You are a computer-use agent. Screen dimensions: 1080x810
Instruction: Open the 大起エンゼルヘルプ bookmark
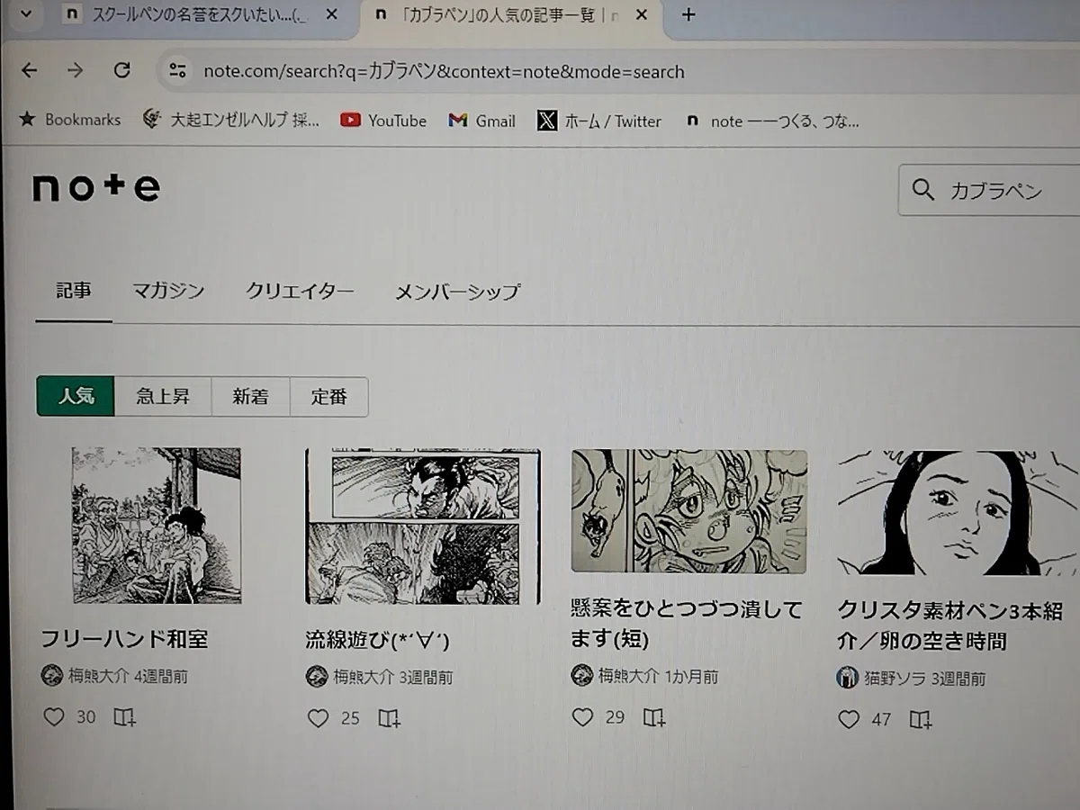tap(231, 121)
